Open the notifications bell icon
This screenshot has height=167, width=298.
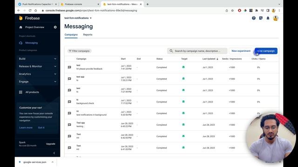[268, 18]
